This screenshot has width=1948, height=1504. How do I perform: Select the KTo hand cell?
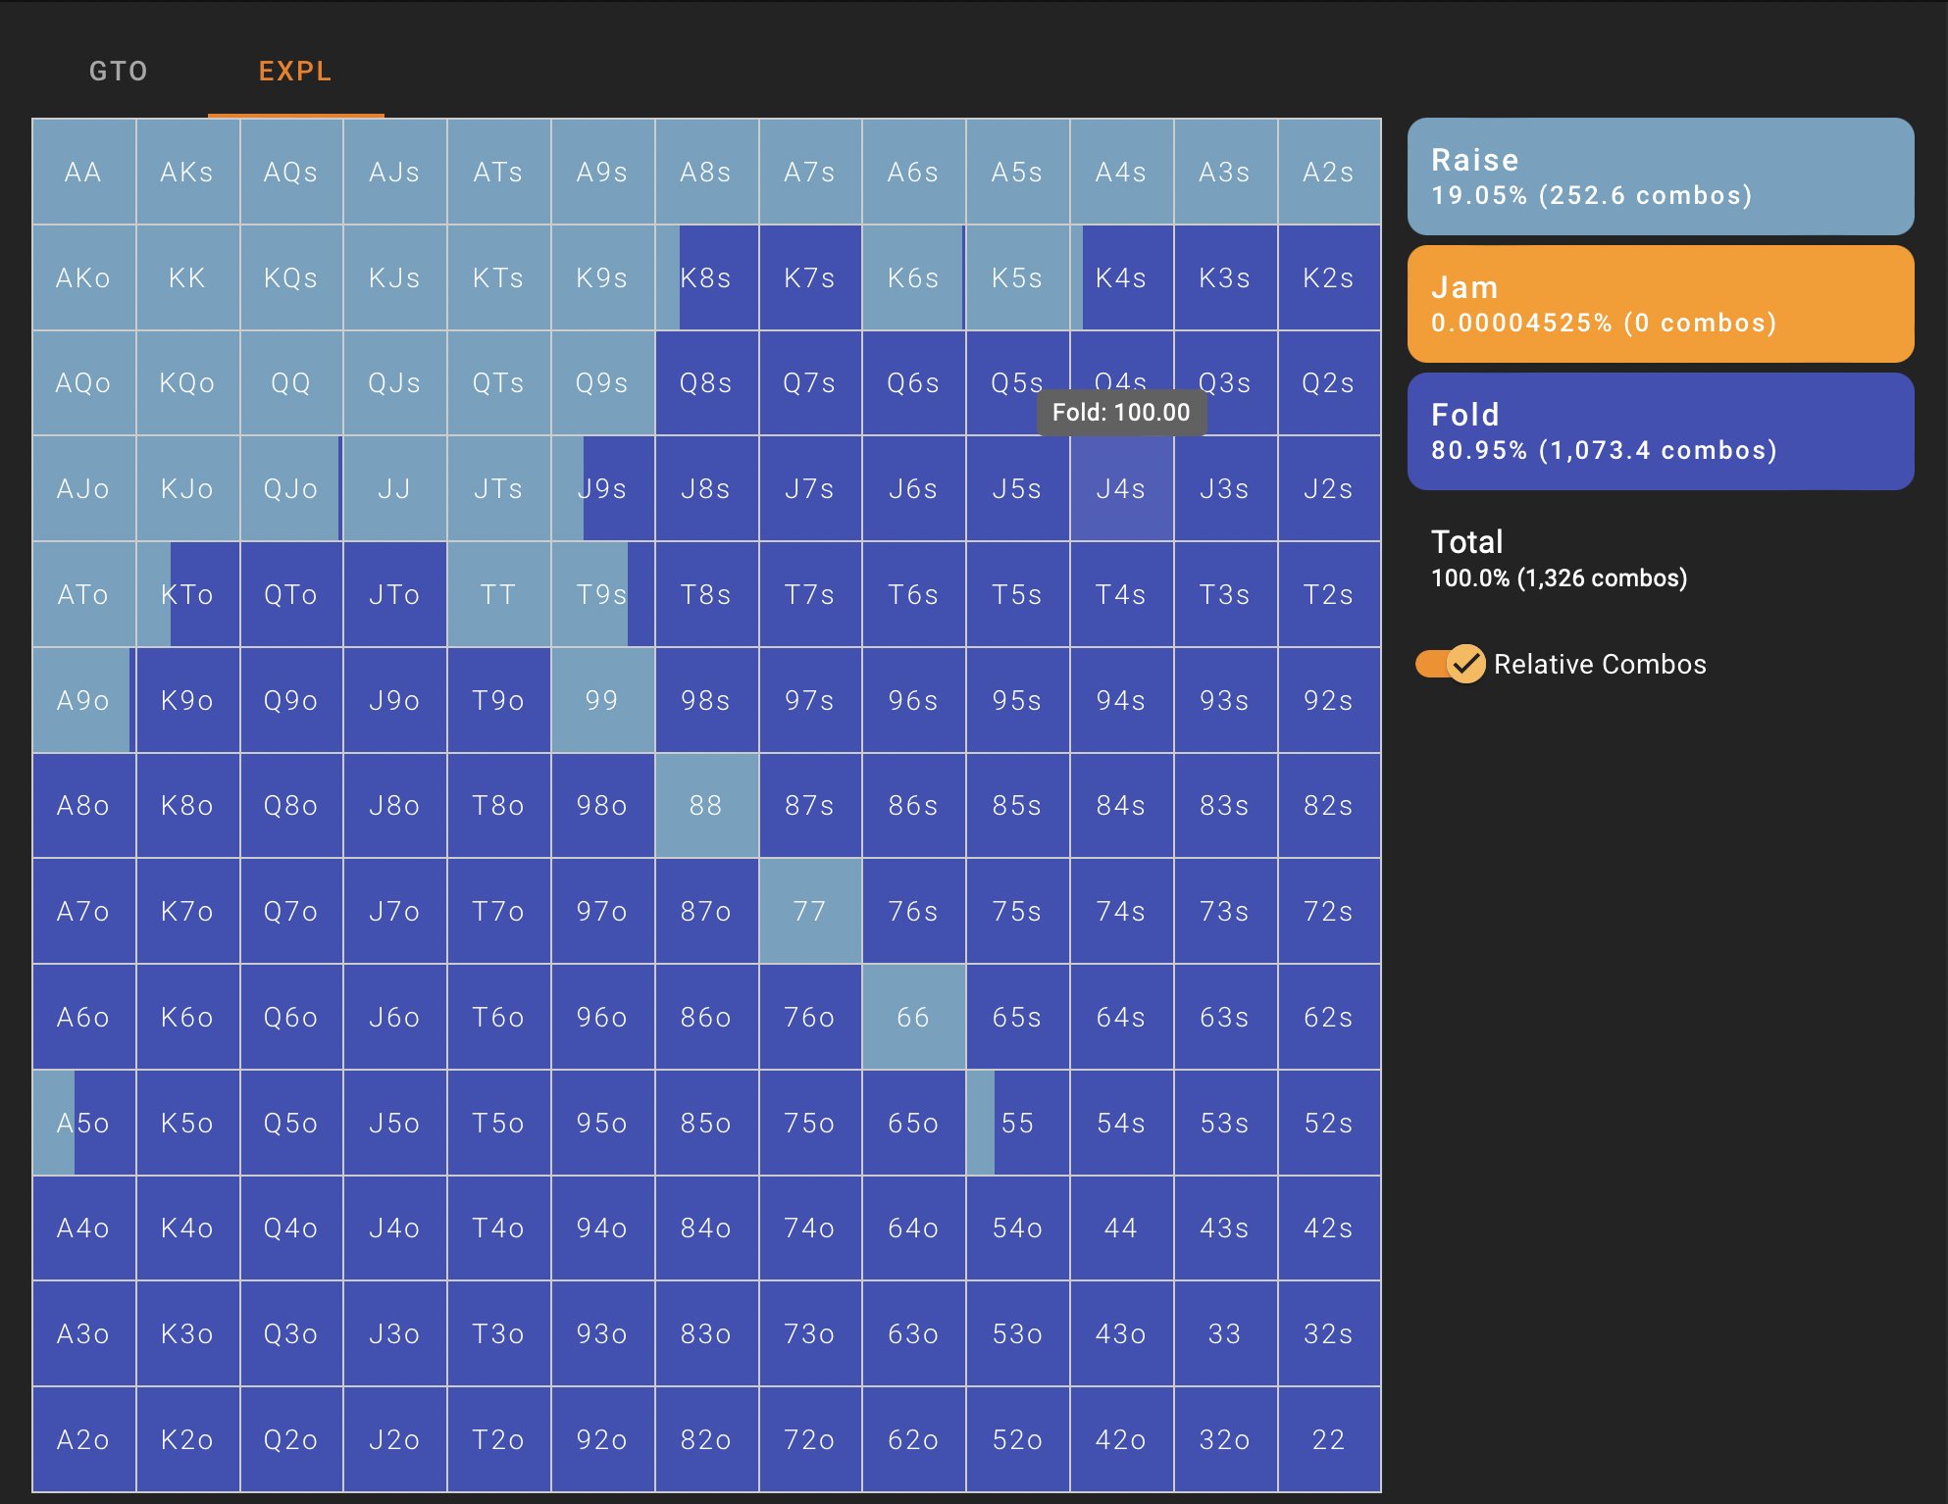pyautogui.click(x=187, y=595)
